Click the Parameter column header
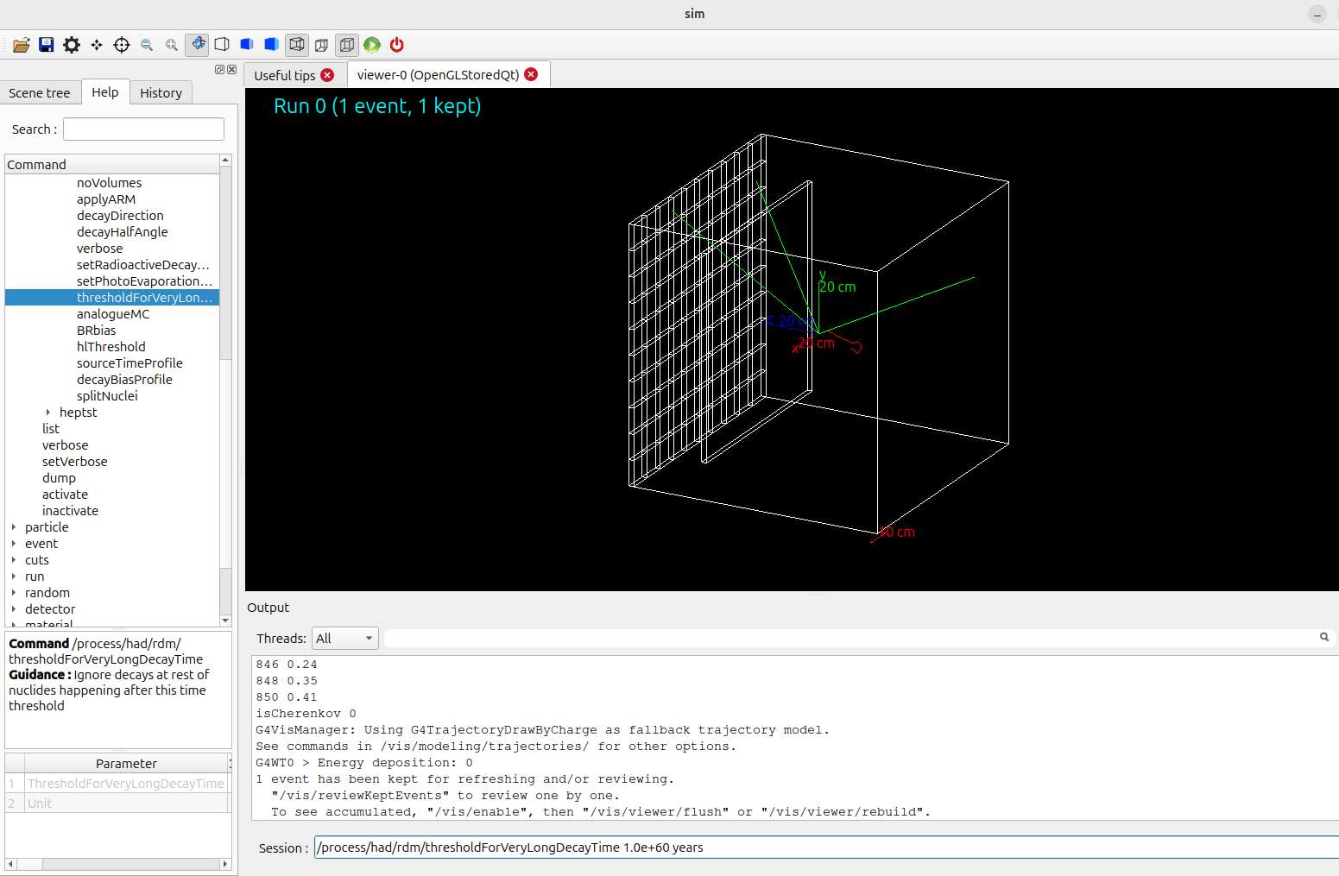The width and height of the screenshot is (1339, 876). [x=126, y=764]
